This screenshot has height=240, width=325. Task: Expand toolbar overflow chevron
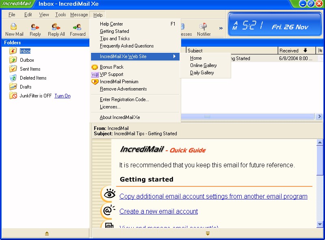tap(221, 28)
